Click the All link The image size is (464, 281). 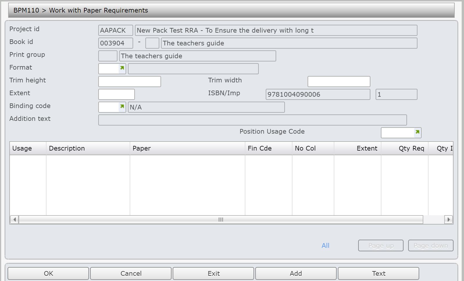click(325, 246)
